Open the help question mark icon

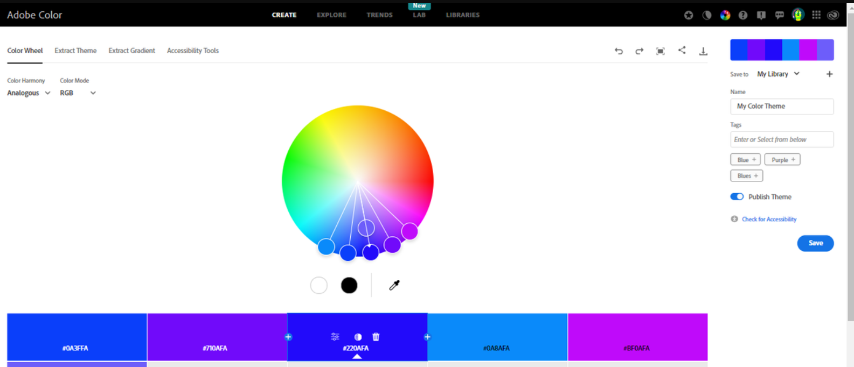pos(743,15)
